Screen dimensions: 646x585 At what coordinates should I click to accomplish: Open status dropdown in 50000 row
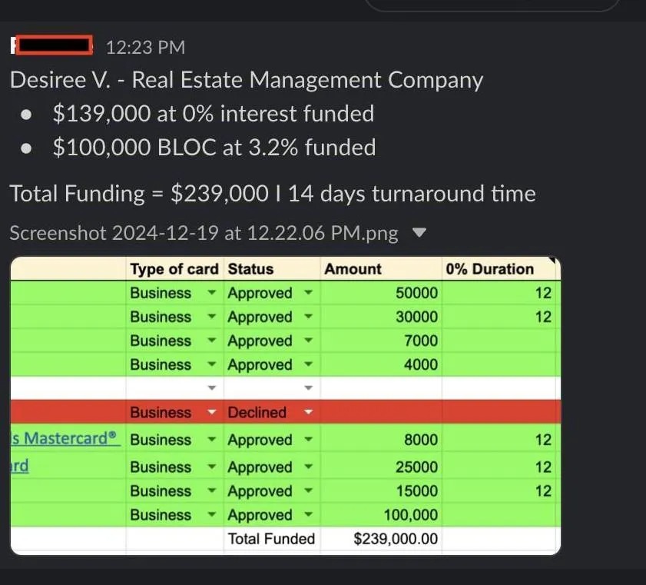point(308,293)
